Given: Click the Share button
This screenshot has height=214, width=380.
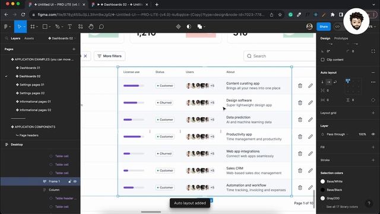Looking at the screenshot, I should pos(324,27).
